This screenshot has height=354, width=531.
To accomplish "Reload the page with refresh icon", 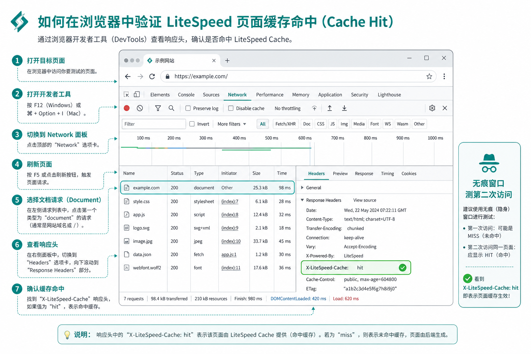I will pyautogui.click(x=152, y=76).
